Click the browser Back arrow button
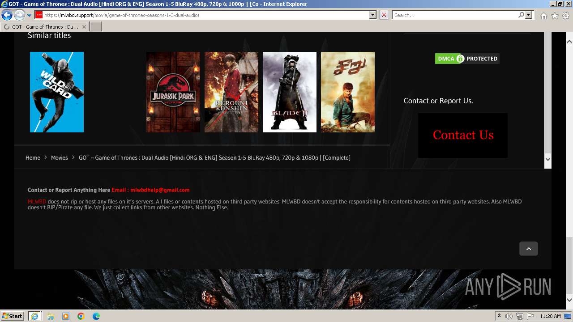 (7, 15)
